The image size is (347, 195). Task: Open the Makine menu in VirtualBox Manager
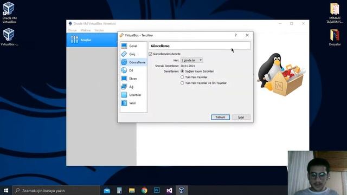pos(86,30)
